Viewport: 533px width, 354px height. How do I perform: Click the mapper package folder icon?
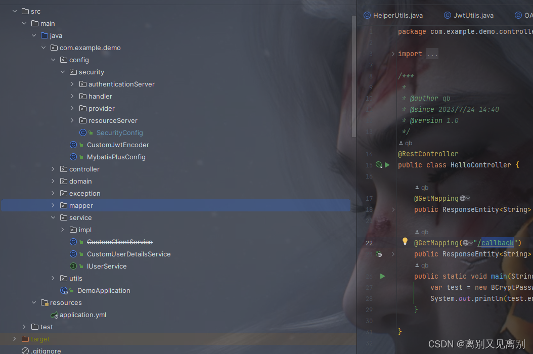[x=64, y=205]
